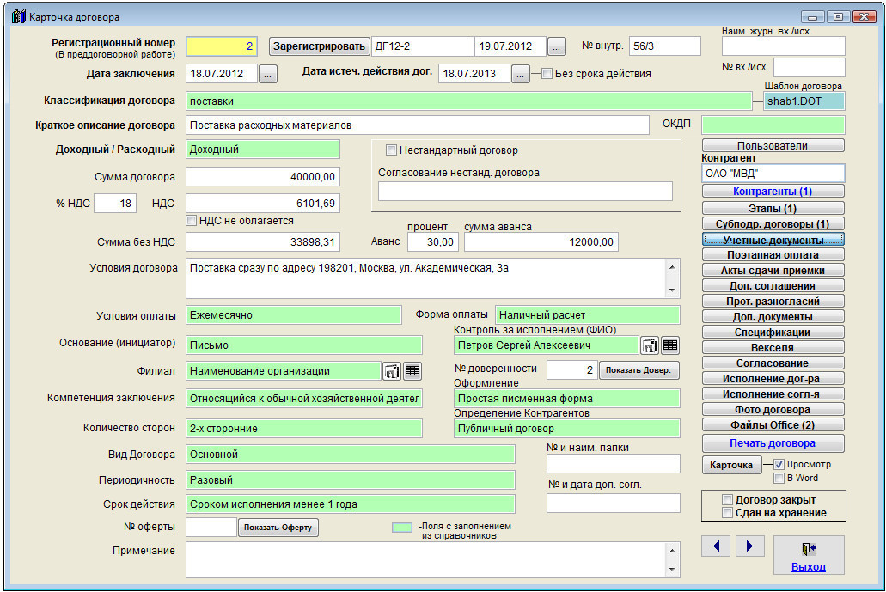Check the Договор закрыт checkbox

coord(728,500)
